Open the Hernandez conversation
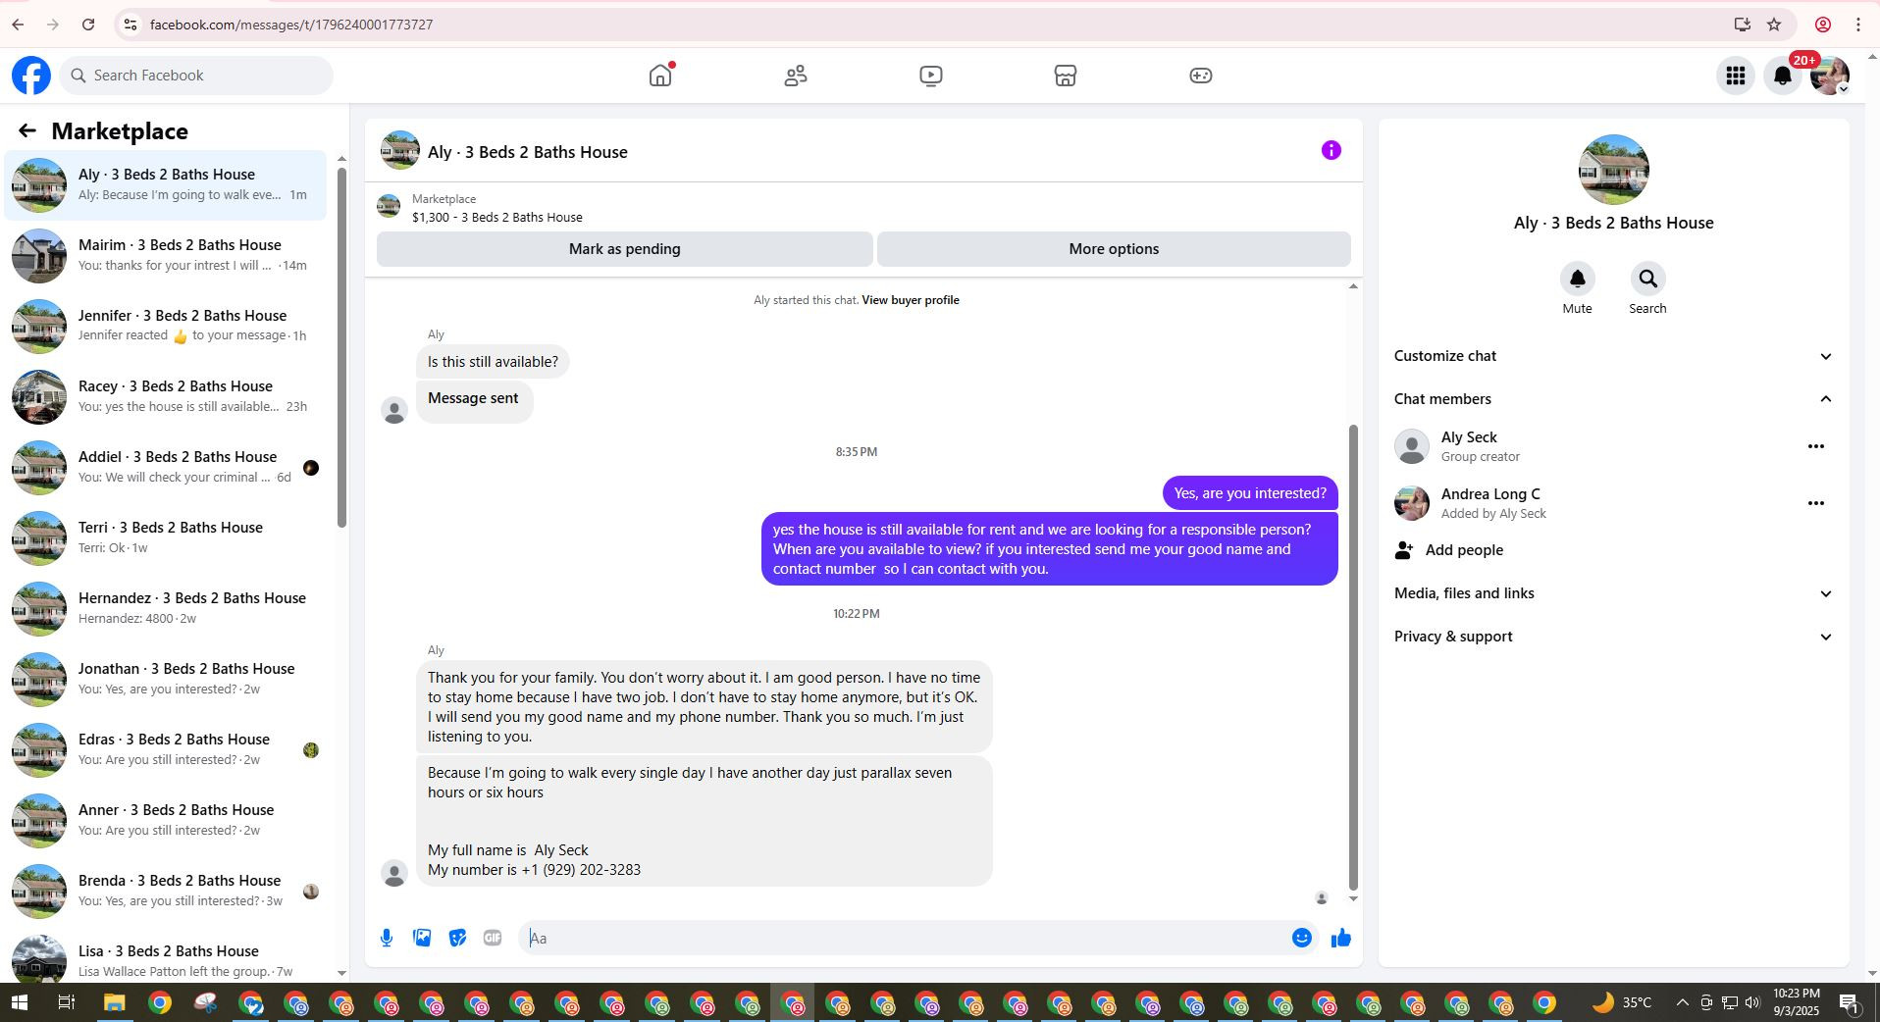This screenshot has width=1880, height=1022. point(165,608)
